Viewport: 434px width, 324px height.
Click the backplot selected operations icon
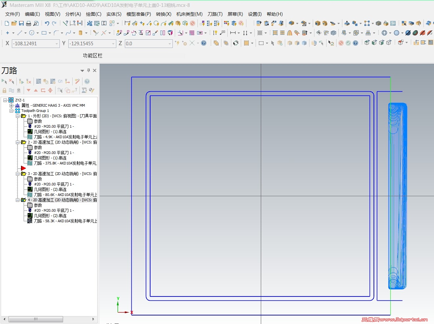[38, 81]
